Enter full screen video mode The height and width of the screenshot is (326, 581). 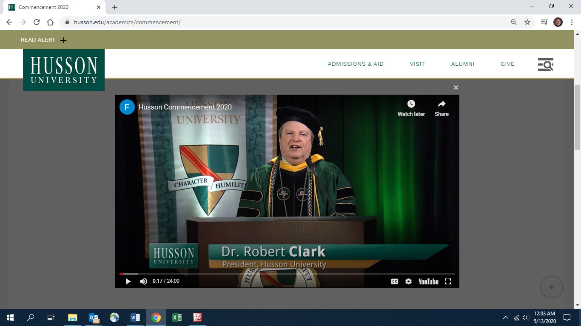447,281
